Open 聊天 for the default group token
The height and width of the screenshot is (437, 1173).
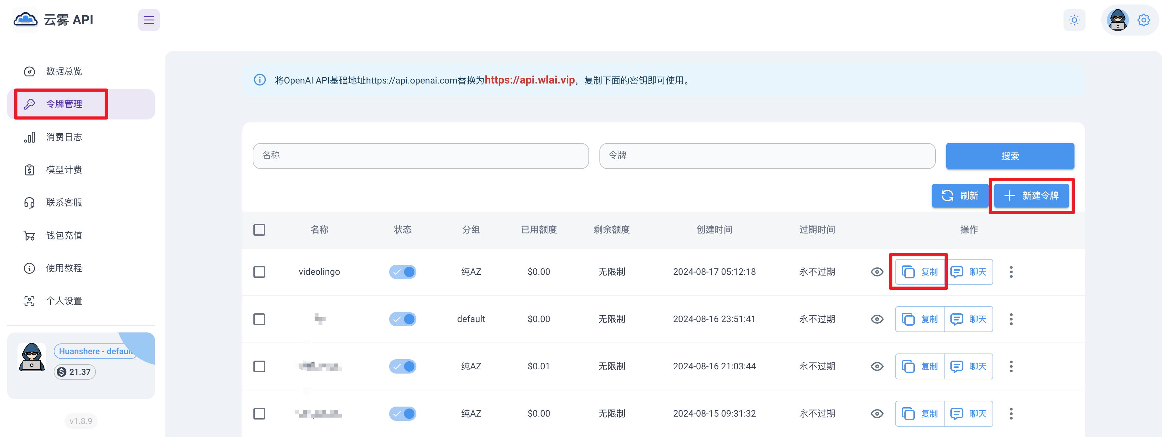click(969, 319)
